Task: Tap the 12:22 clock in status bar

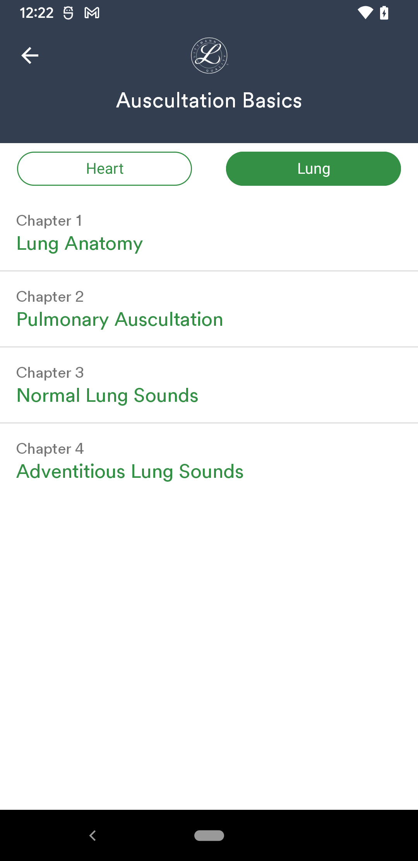Action: (37, 13)
